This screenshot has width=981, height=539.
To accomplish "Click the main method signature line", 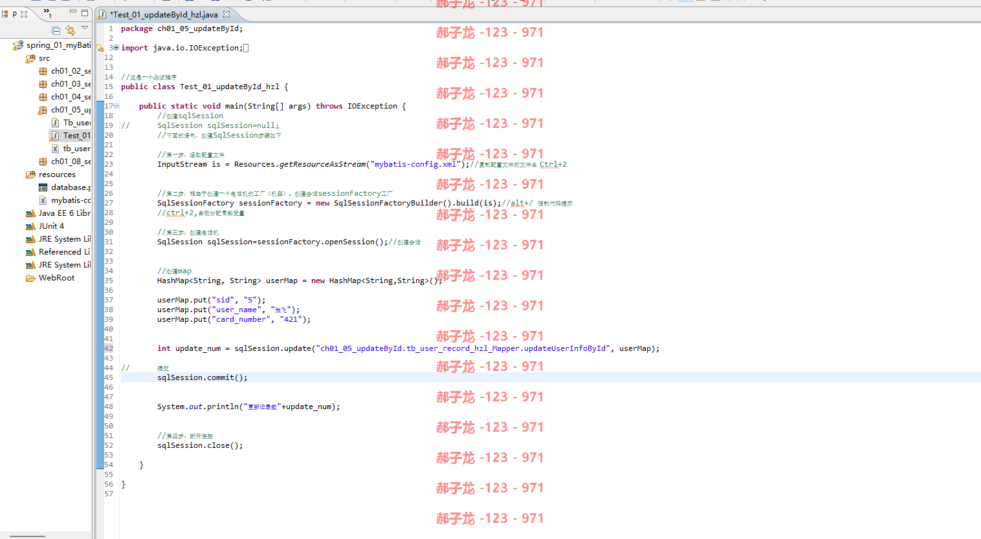I will point(272,106).
